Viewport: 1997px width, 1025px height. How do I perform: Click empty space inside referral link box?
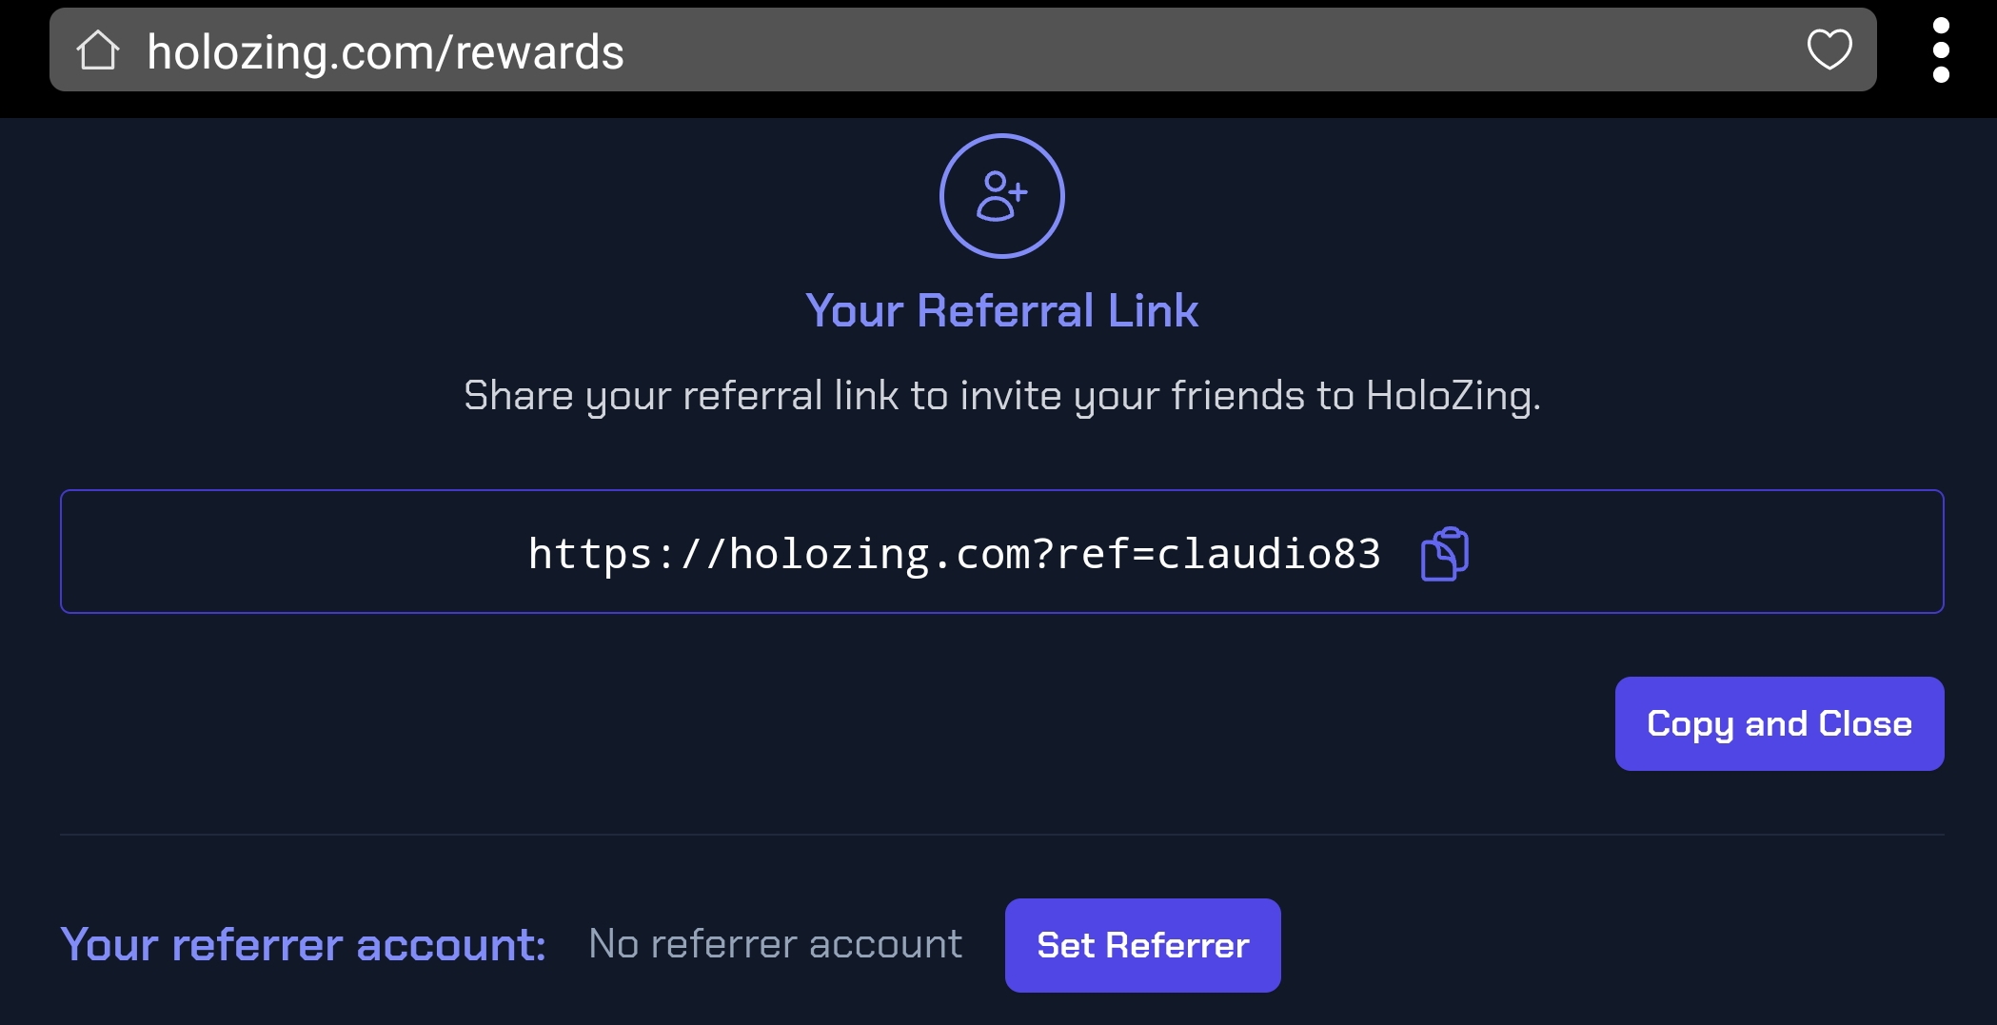click(x=286, y=552)
